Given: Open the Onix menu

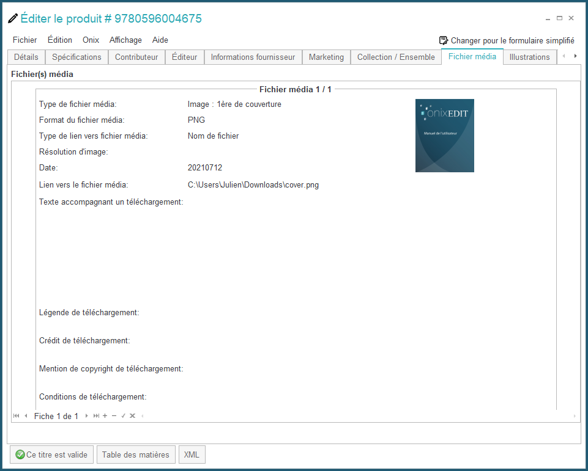Looking at the screenshot, I should 91,40.
